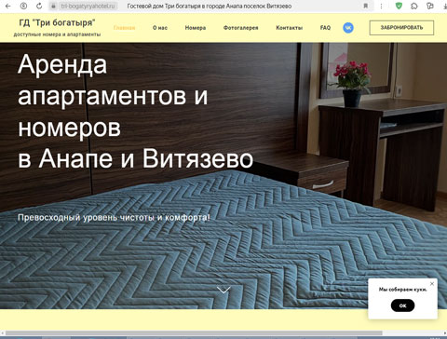Open the VK social network icon
447x339 pixels.
pos(348,28)
